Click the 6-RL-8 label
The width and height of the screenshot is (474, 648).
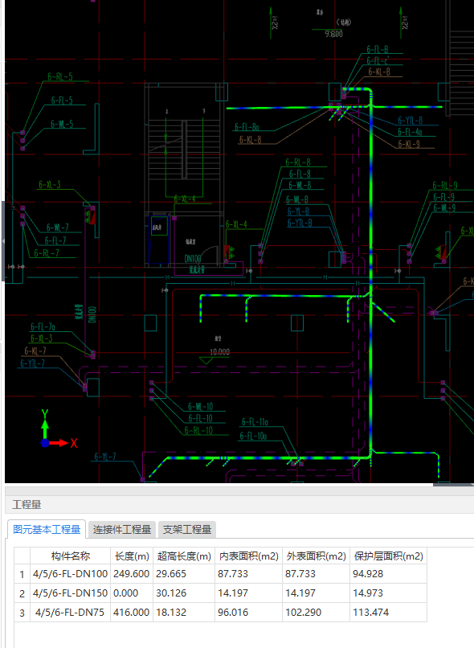click(298, 162)
